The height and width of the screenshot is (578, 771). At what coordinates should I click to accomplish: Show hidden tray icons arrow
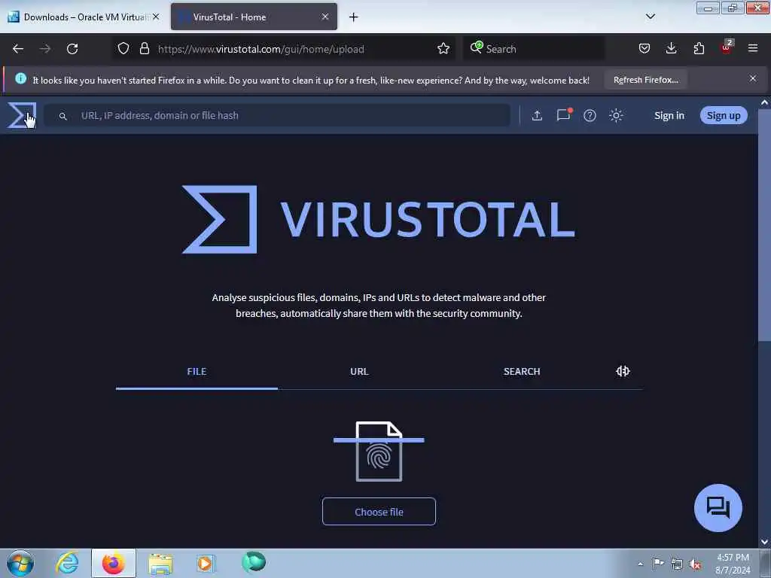(x=640, y=564)
